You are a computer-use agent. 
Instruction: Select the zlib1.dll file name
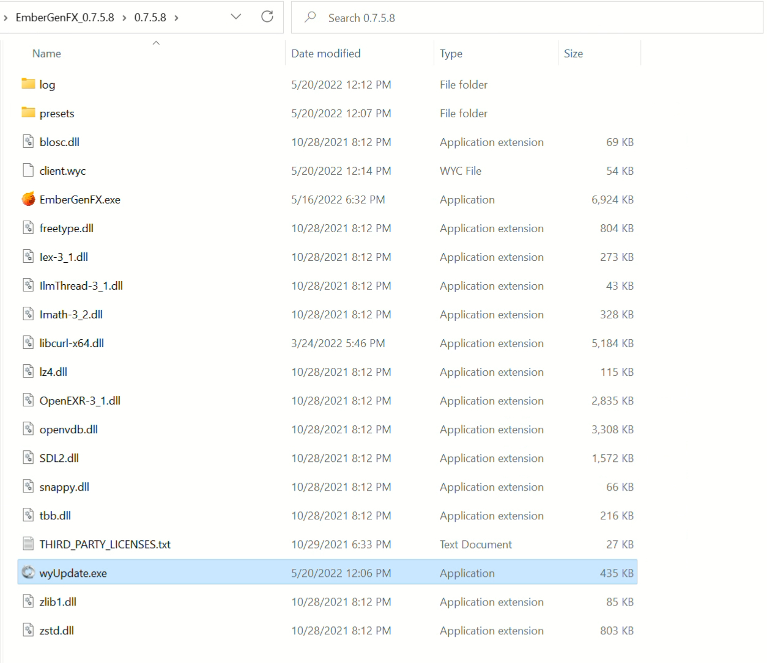point(58,602)
